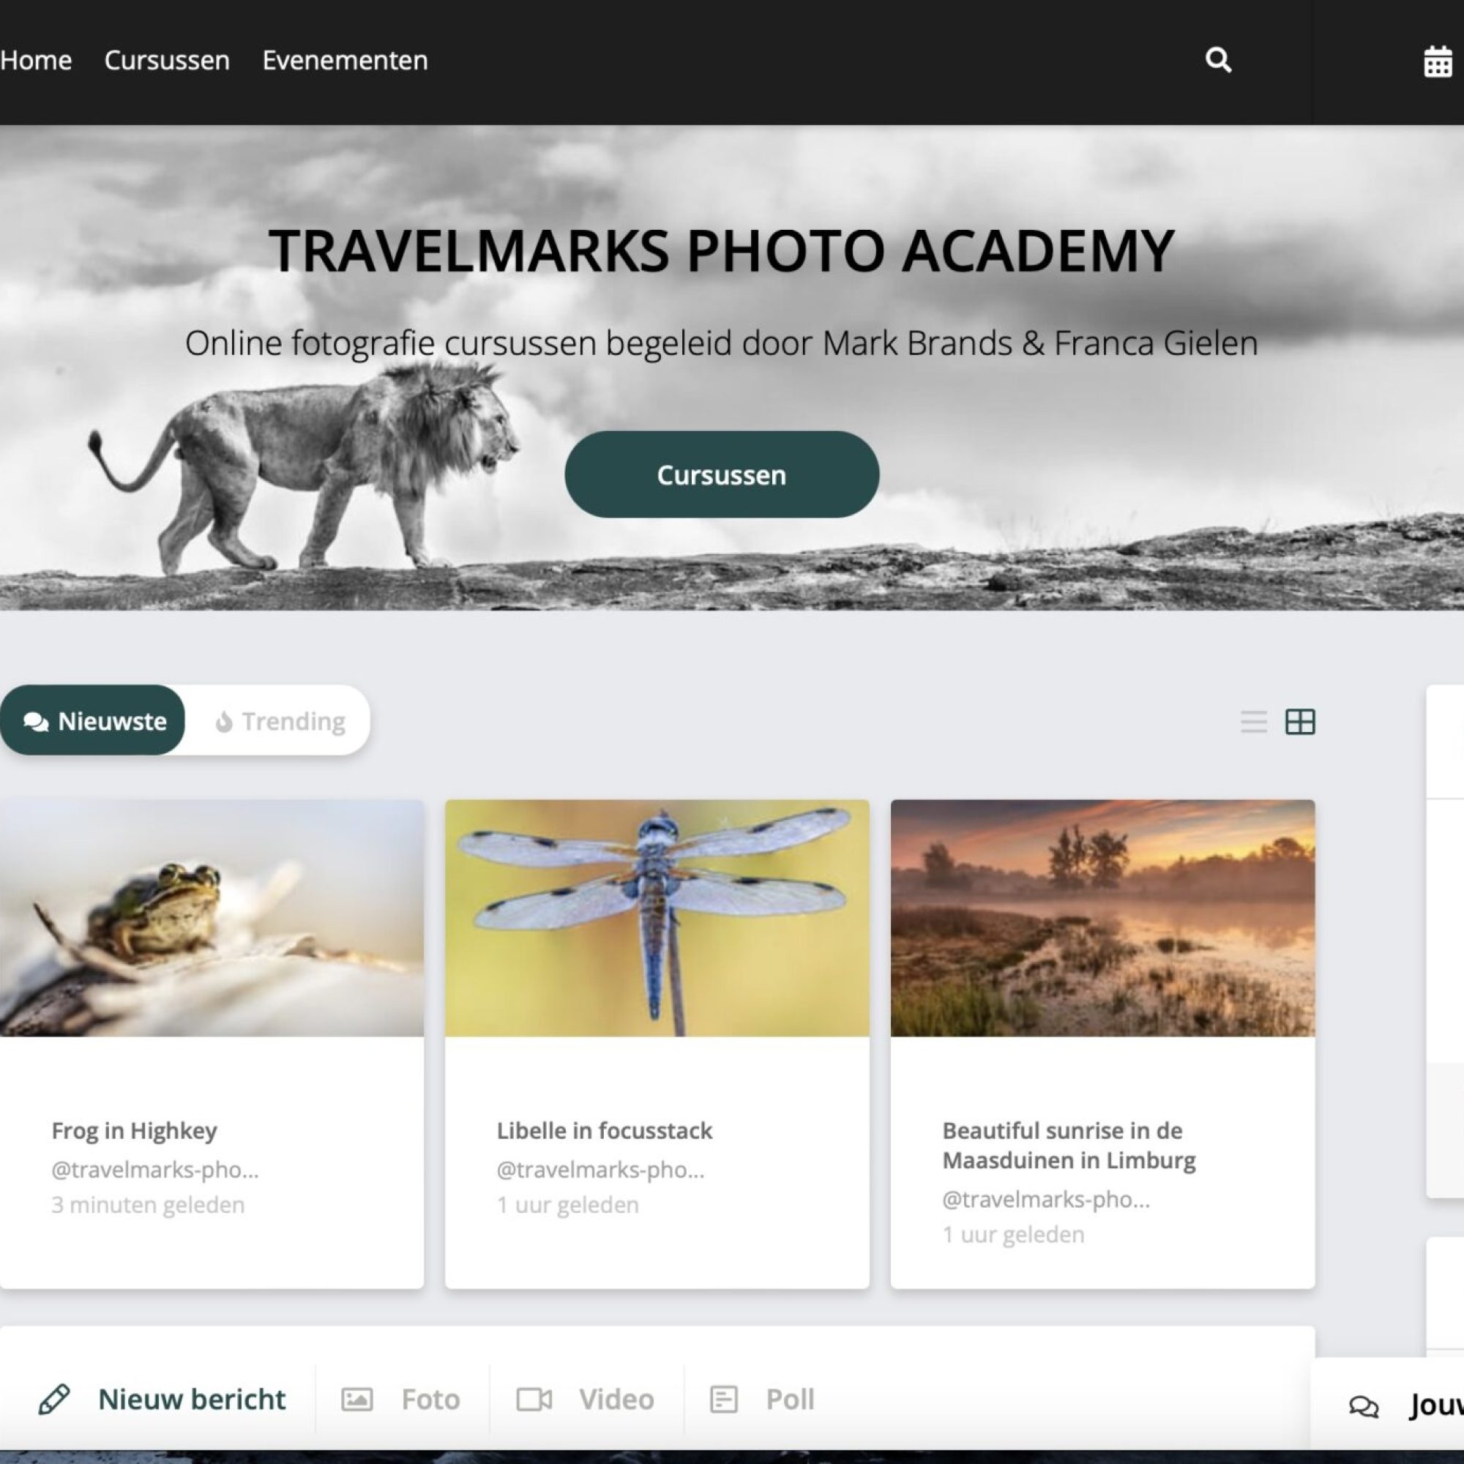1464x1464 pixels.
Task: Click '1 uur geleden' under sunrise post
Action: [x=1013, y=1233]
